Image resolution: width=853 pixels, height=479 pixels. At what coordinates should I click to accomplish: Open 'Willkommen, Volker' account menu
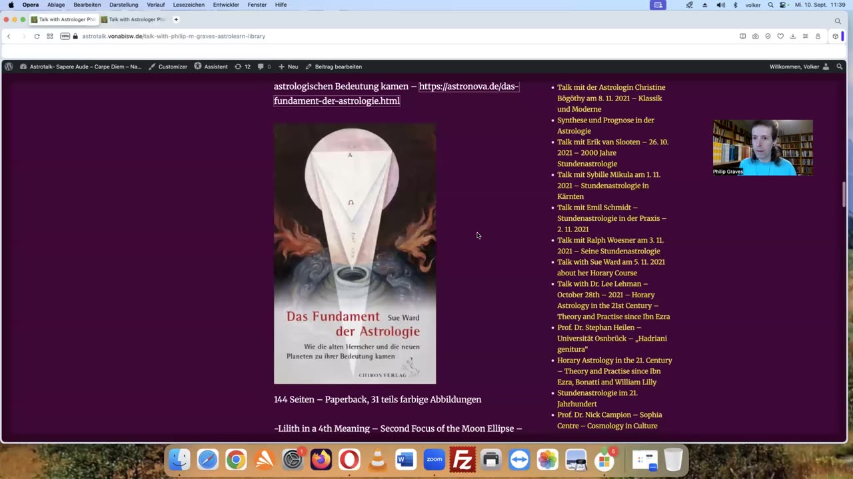pos(799,67)
